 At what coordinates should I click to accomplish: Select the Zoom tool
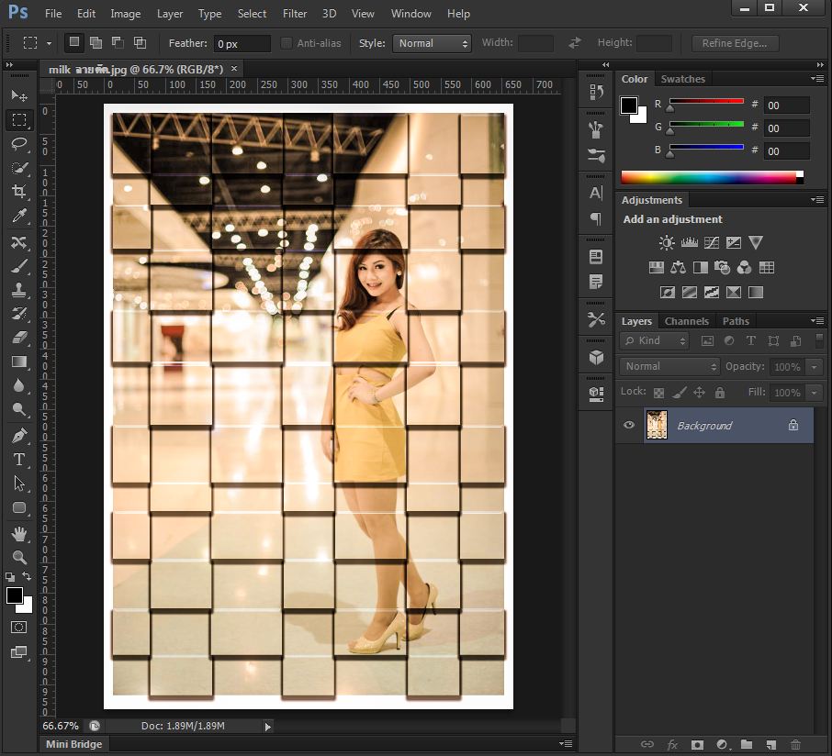[x=18, y=557]
